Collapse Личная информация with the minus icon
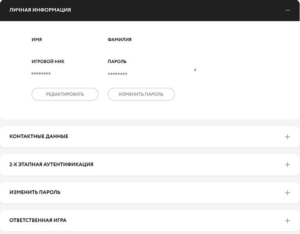 coord(287,10)
